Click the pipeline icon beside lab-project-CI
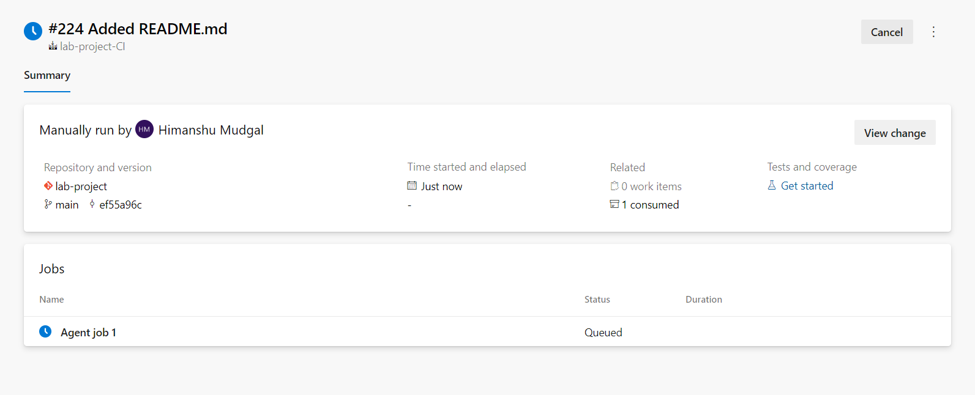The width and height of the screenshot is (975, 395). (53, 46)
